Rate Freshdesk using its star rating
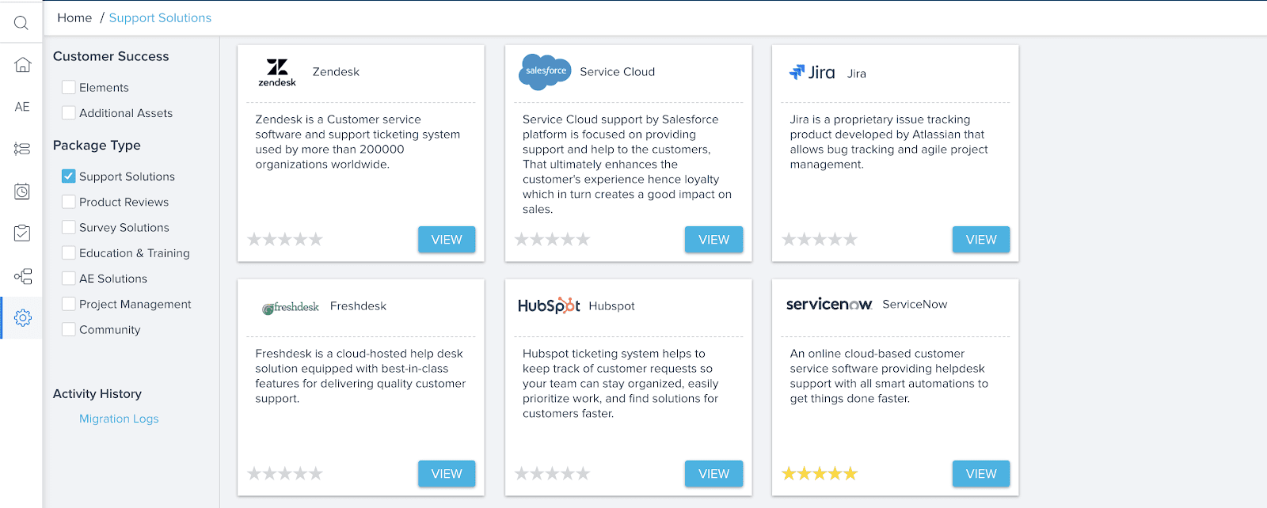The width and height of the screenshot is (1267, 508). [x=285, y=474]
